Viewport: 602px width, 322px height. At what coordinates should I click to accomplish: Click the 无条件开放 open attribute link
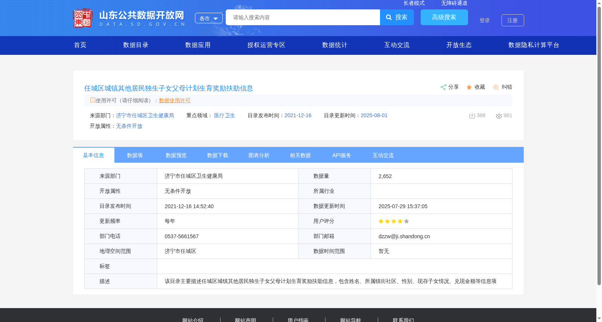coord(129,126)
